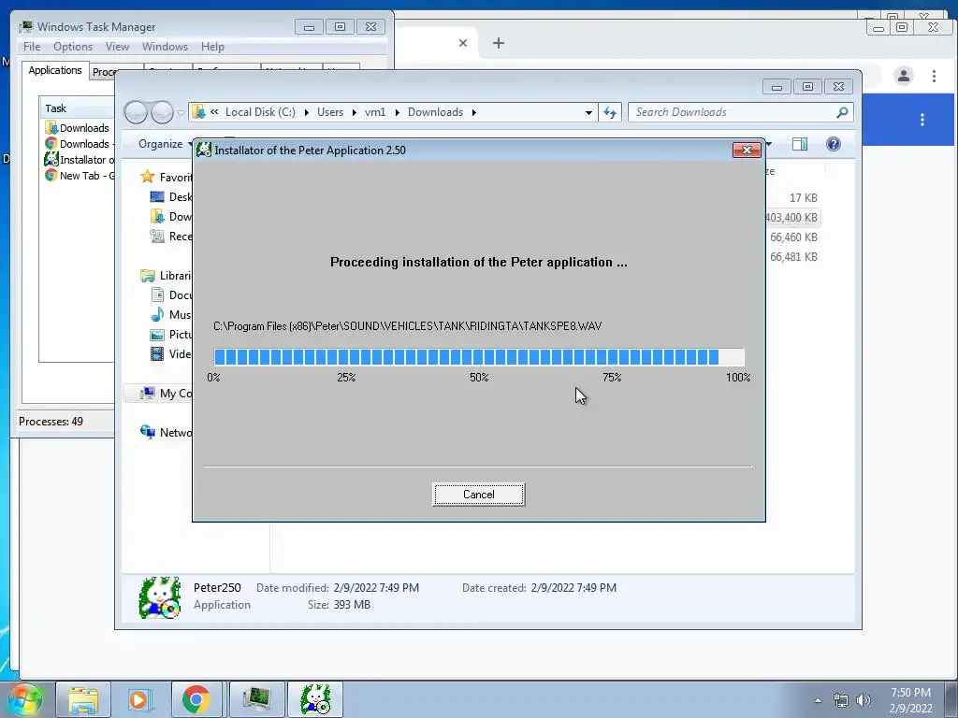Expand arrow after Users breadcrumb
This screenshot has width=958, height=718.
[x=355, y=112]
